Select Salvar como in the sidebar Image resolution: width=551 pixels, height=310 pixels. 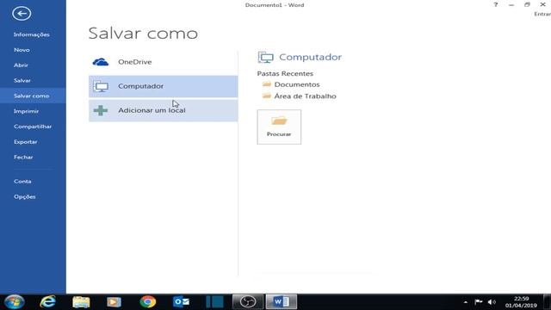pyautogui.click(x=32, y=96)
